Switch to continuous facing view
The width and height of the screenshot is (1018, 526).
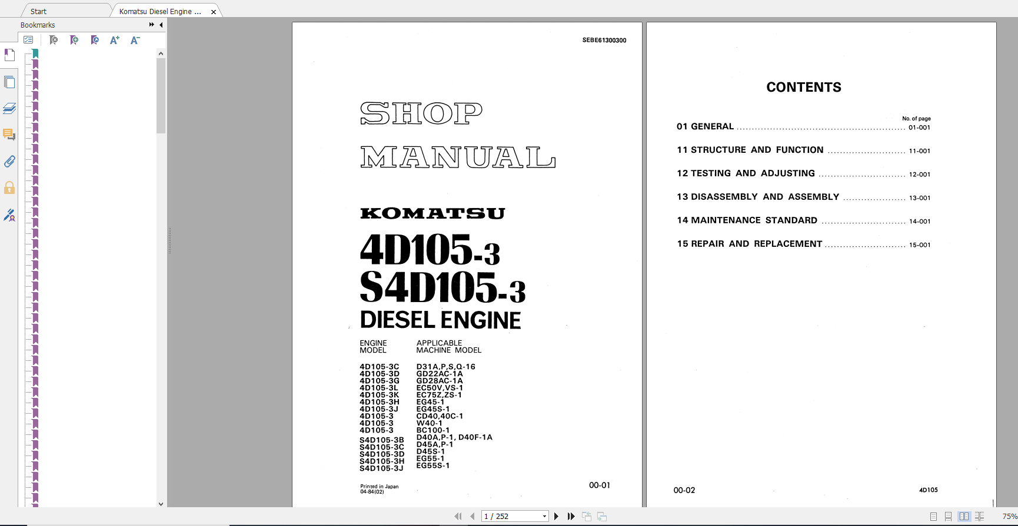pyautogui.click(x=979, y=516)
